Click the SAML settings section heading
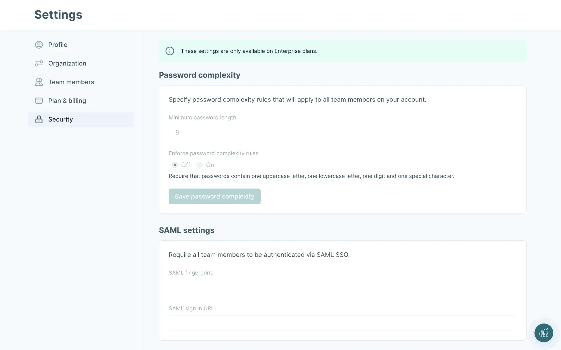This screenshot has width=561, height=350. click(x=186, y=230)
